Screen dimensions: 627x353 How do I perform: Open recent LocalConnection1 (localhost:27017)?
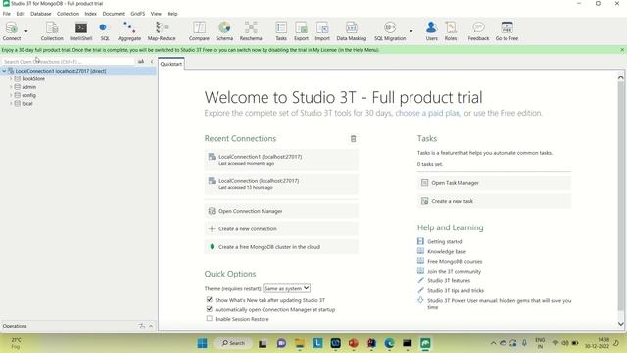281,159
